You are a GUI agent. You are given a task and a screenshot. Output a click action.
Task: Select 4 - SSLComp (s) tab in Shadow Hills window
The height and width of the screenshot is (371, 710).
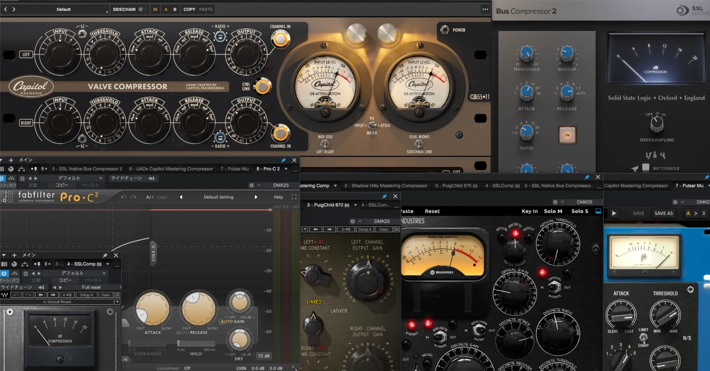[502, 186]
